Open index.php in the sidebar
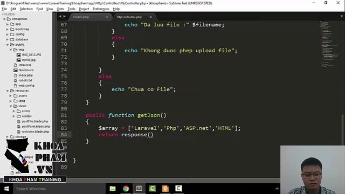 [25, 75]
